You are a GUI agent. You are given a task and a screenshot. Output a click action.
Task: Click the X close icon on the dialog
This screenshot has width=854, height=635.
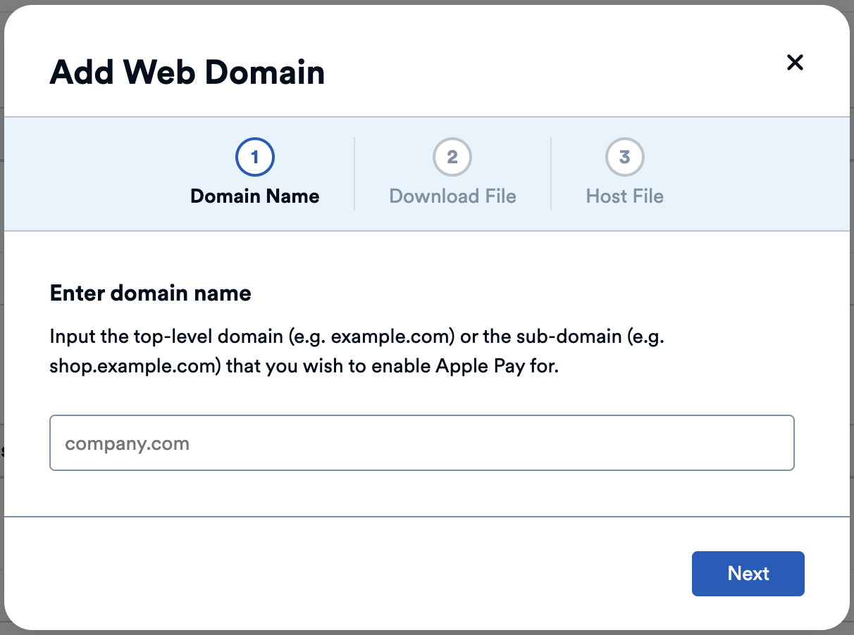tap(795, 62)
